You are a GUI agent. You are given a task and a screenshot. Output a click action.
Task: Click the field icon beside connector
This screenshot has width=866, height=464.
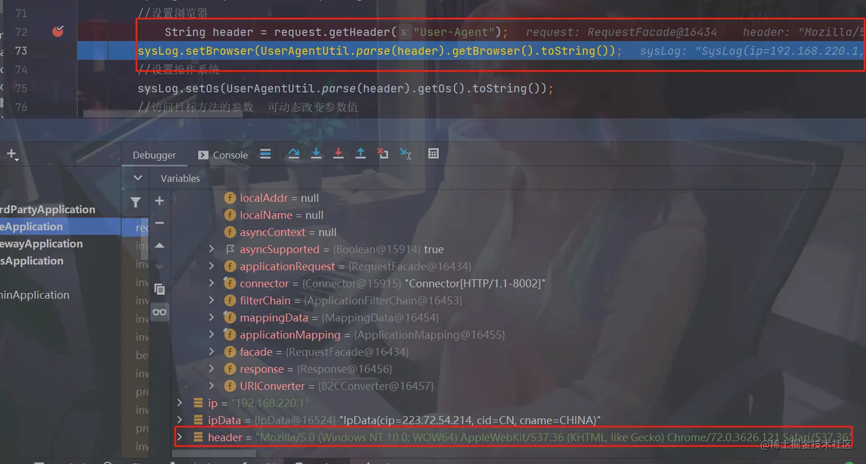230,284
